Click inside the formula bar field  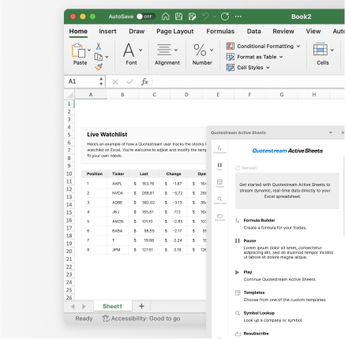[248, 82]
